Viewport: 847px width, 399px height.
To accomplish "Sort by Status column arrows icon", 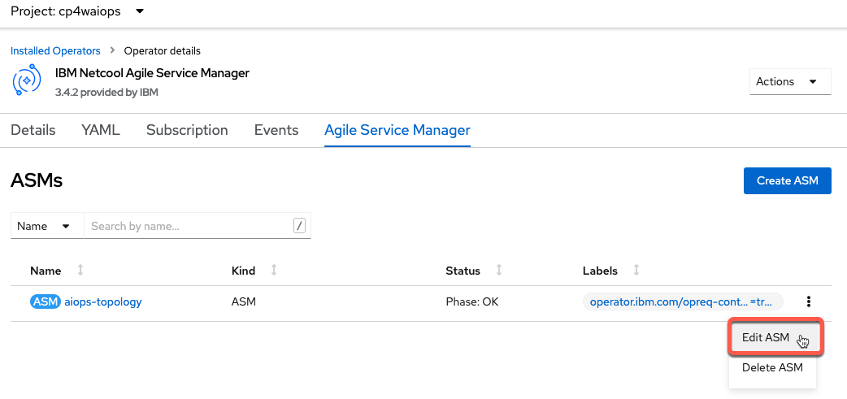I will tap(498, 270).
